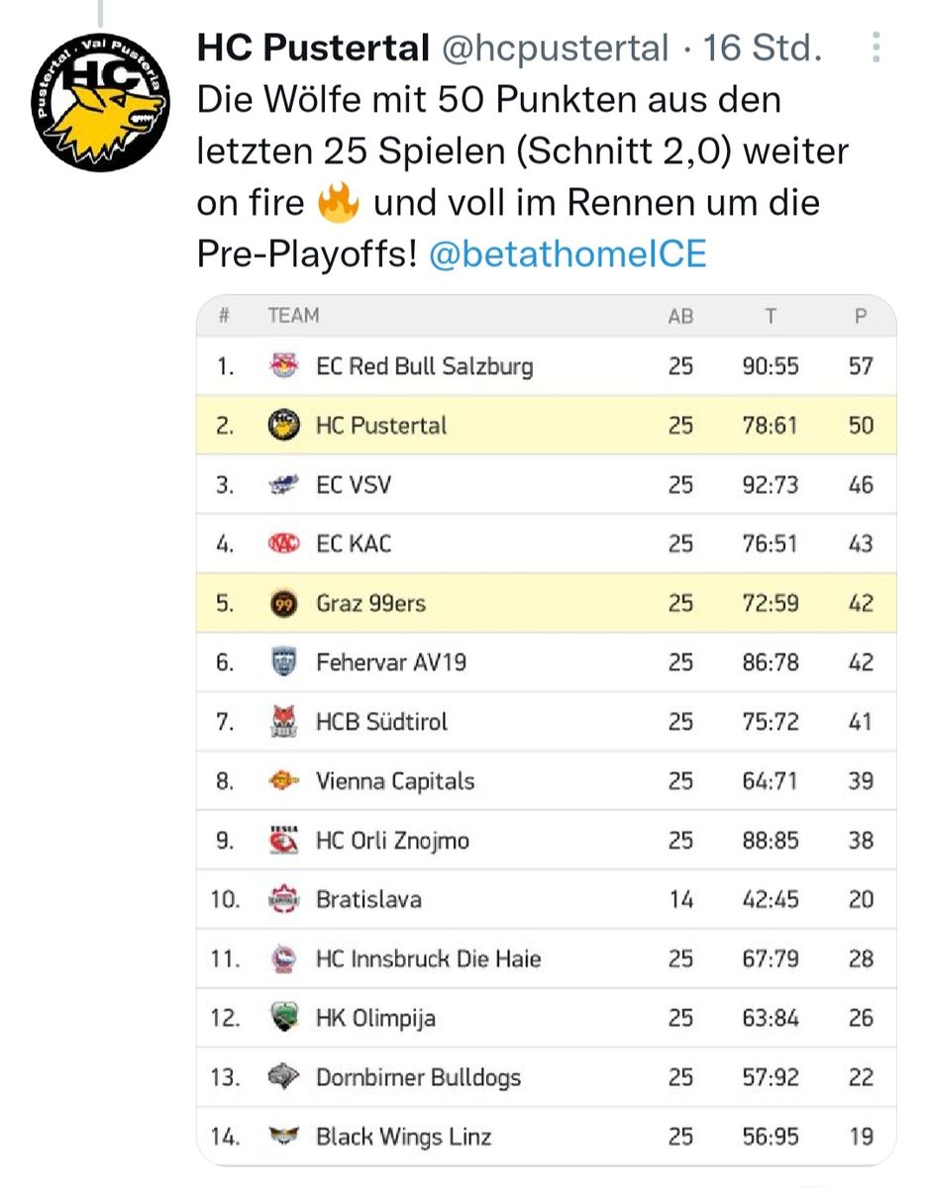Click the HC Orli Znojmo logo
The width and height of the screenshot is (928, 1188).
coord(283,840)
